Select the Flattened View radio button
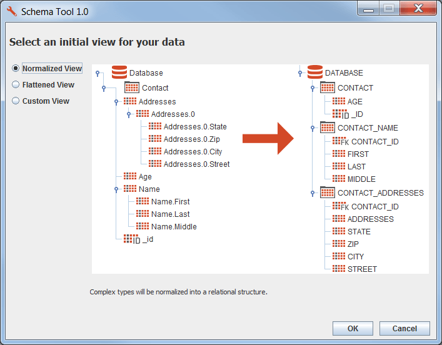This screenshot has width=442, height=345. (x=16, y=85)
